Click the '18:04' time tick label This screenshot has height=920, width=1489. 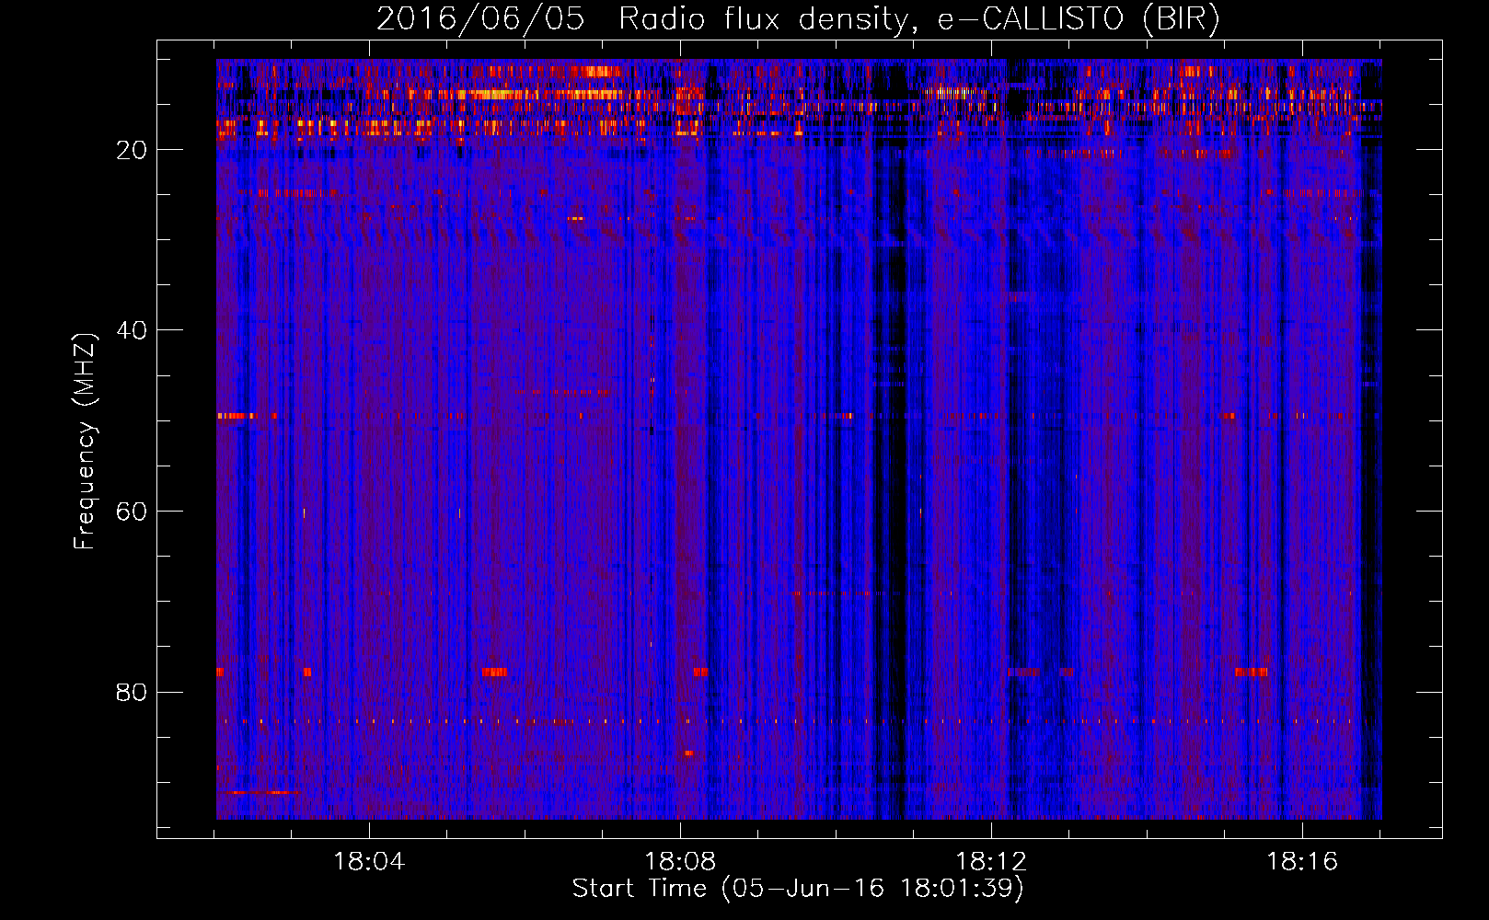[369, 862]
